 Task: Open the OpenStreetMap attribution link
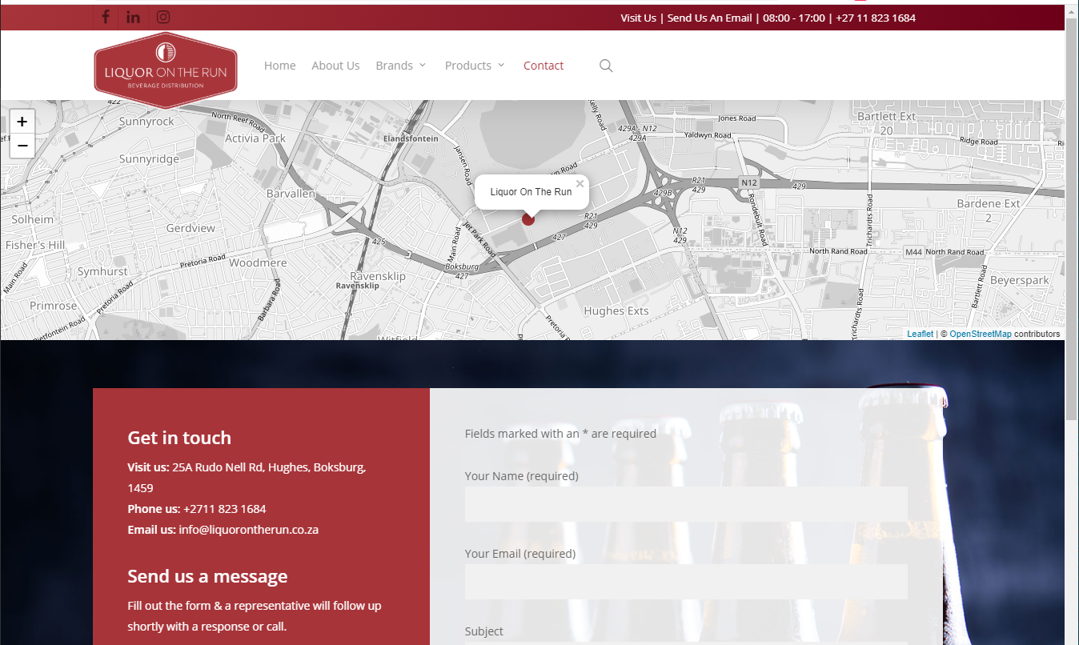pyautogui.click(x=981, y=334)
